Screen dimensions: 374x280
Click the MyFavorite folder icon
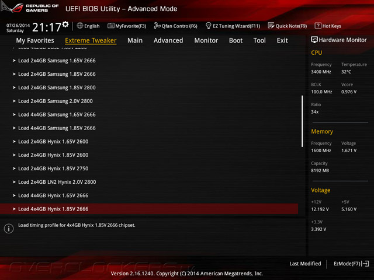(x=110, y=26)
